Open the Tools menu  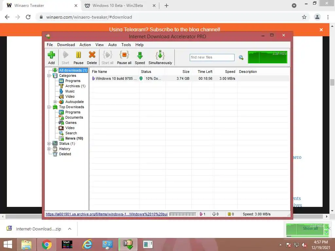(x=126, y=44)
